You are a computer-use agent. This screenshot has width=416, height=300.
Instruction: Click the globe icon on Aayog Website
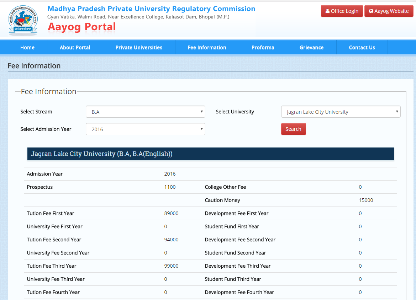coord(371,11)
